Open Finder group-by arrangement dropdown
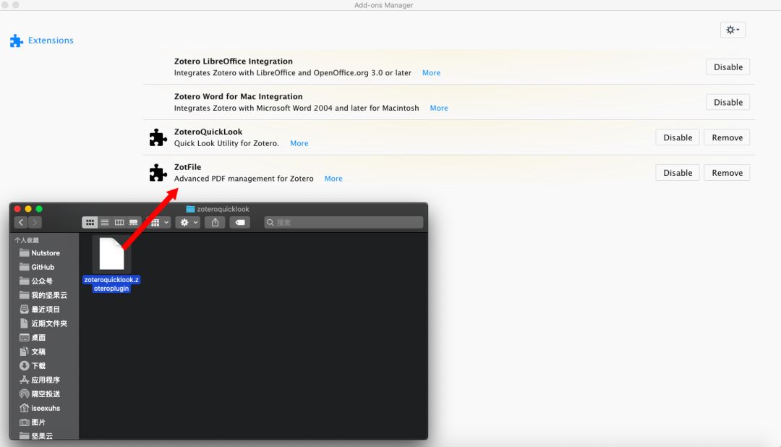The width and height of the screenshot is (781, 447). tap(159, 222)
